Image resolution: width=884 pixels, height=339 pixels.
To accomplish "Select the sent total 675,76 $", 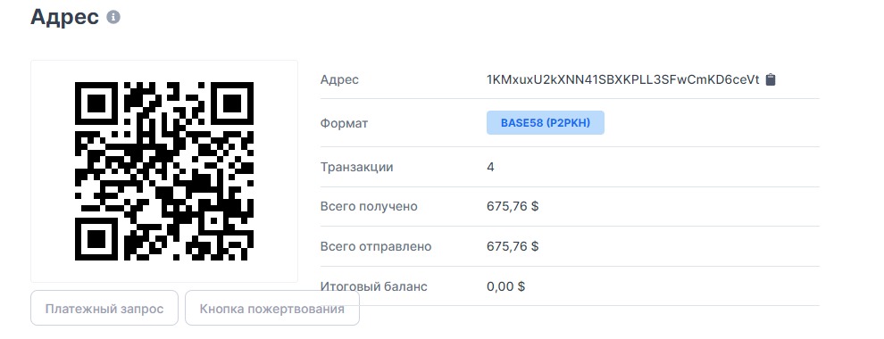I will [513, 246].
